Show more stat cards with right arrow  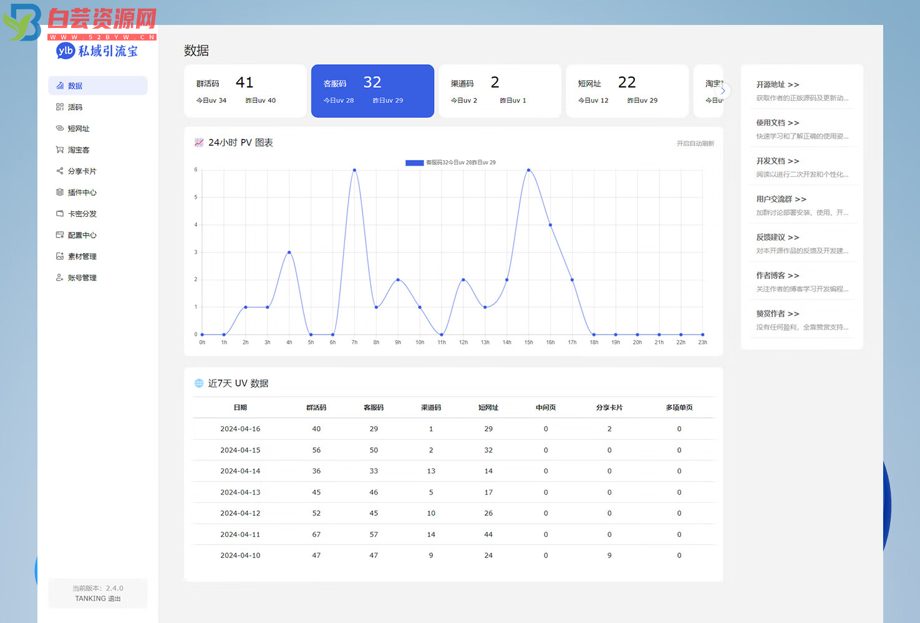722,91
